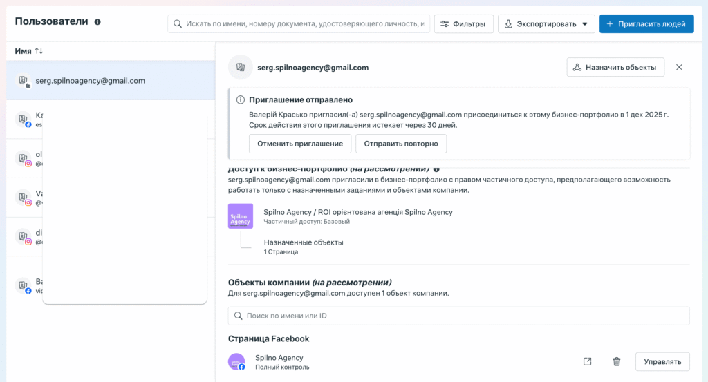Viewport: 708px width, 382px height.
Task: Open the Фильтры panel
Action: [x=464, y=24]
